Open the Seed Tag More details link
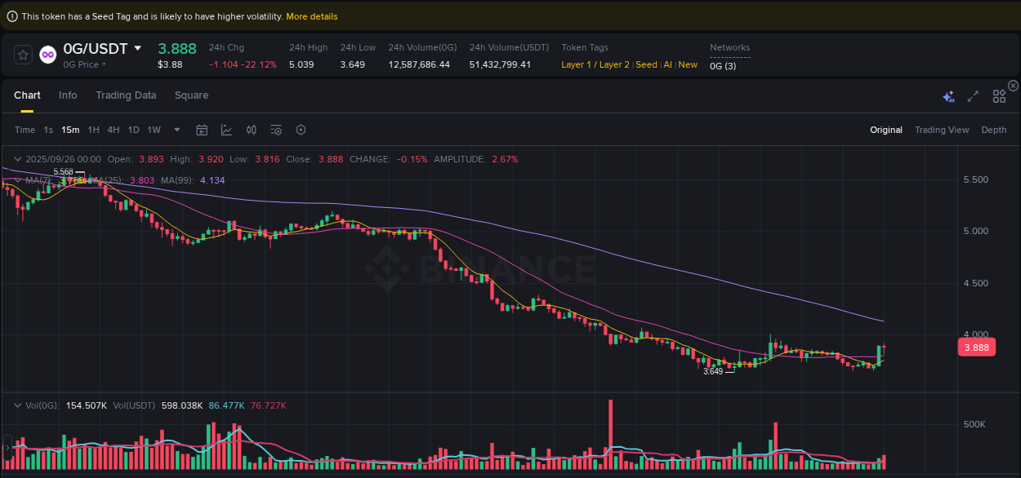 312,15
